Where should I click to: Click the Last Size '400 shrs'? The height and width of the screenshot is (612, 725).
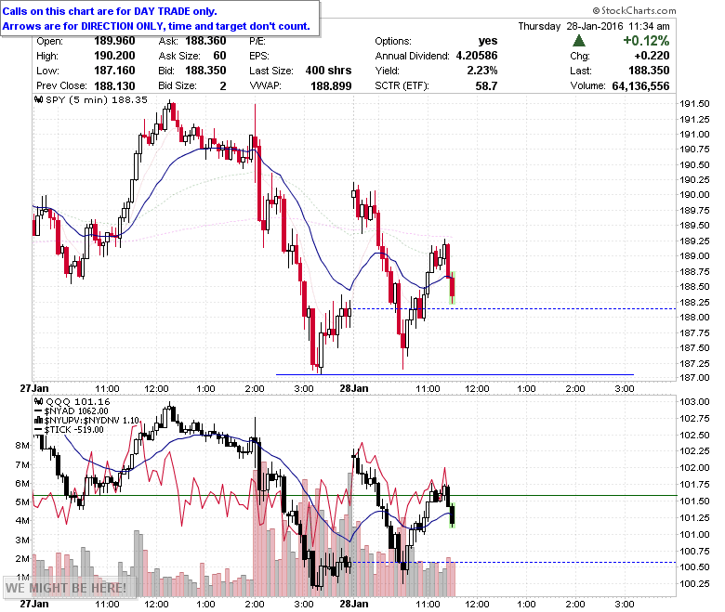tap(328, 71)
